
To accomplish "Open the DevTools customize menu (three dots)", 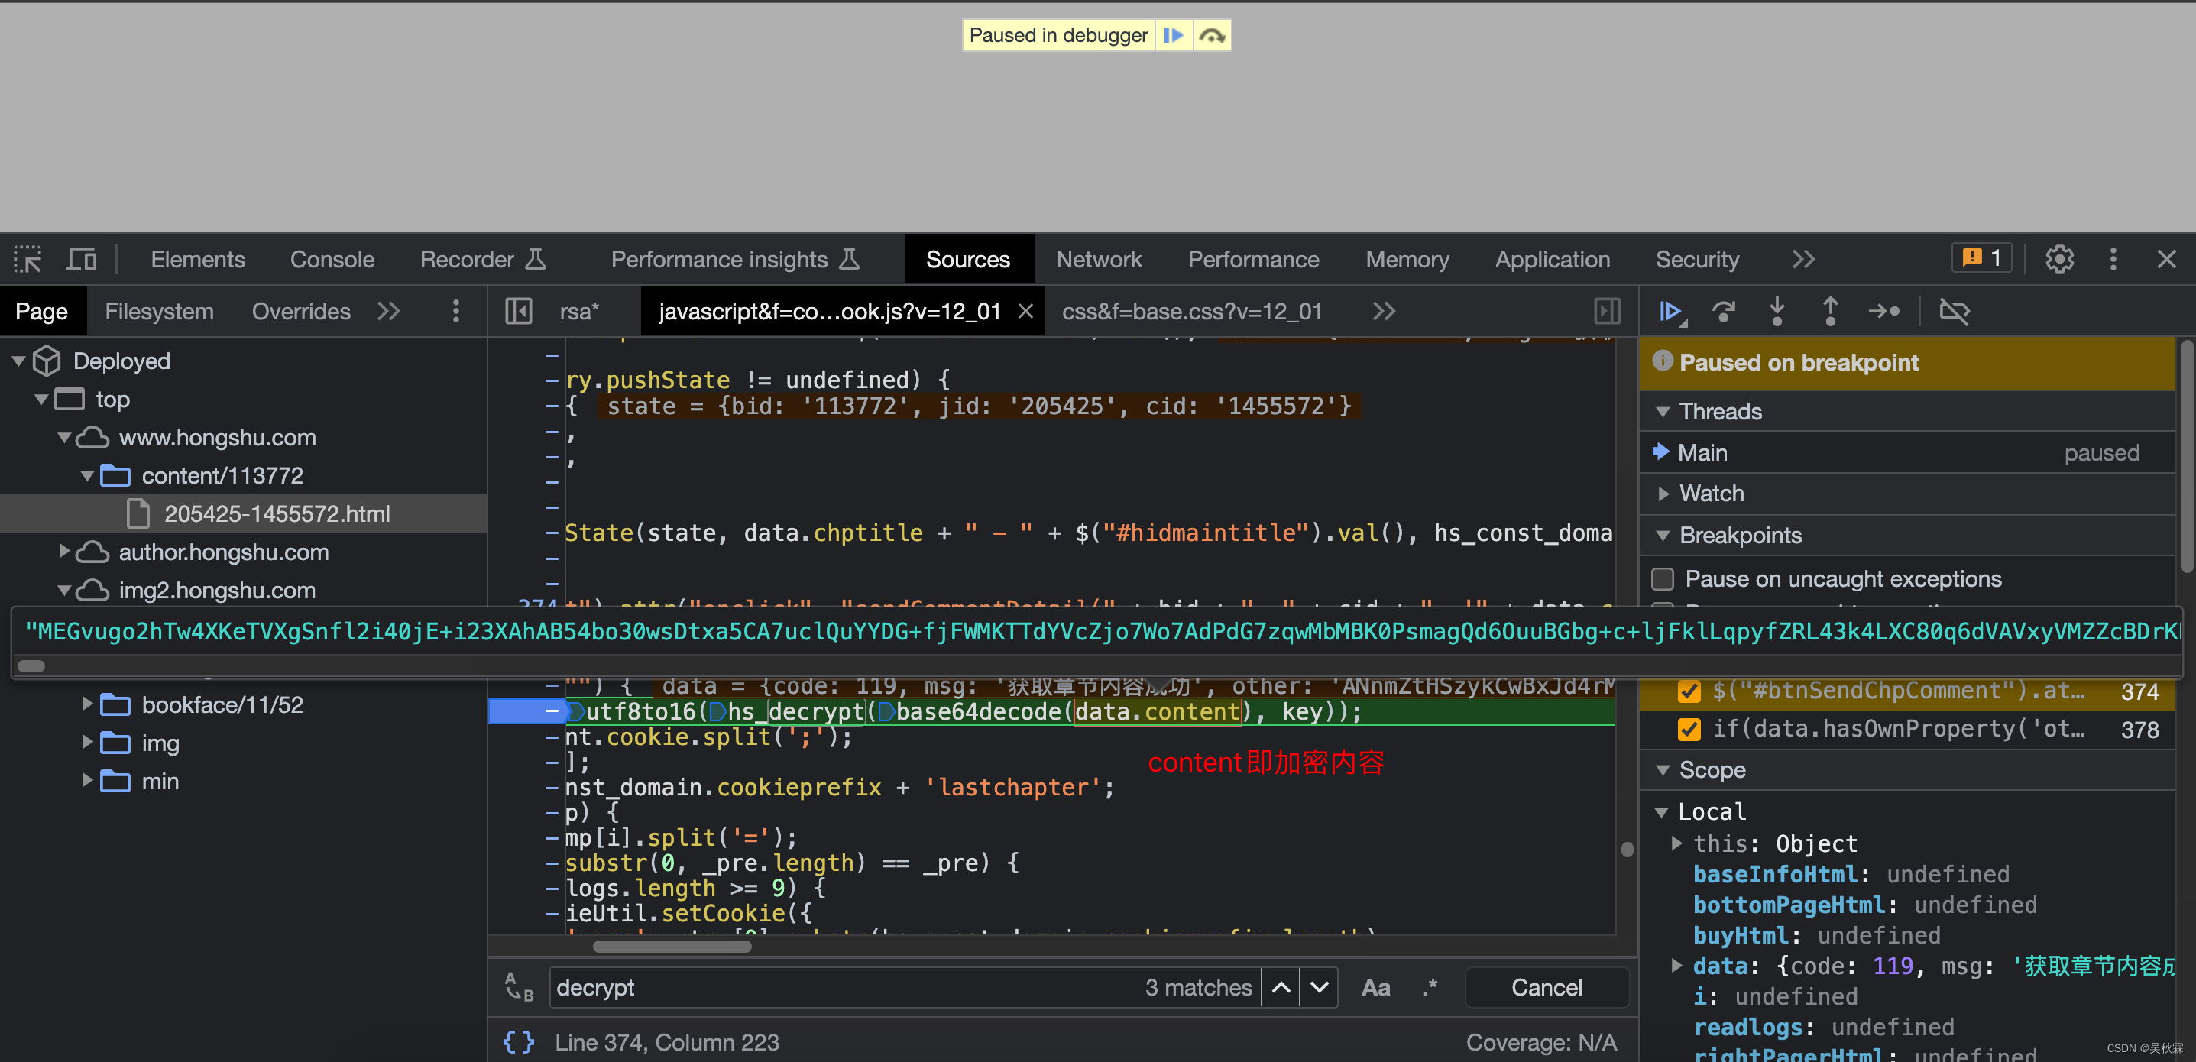I will coord(2113,259).
